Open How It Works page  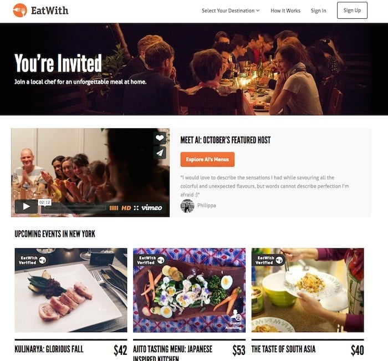point(285,11)
